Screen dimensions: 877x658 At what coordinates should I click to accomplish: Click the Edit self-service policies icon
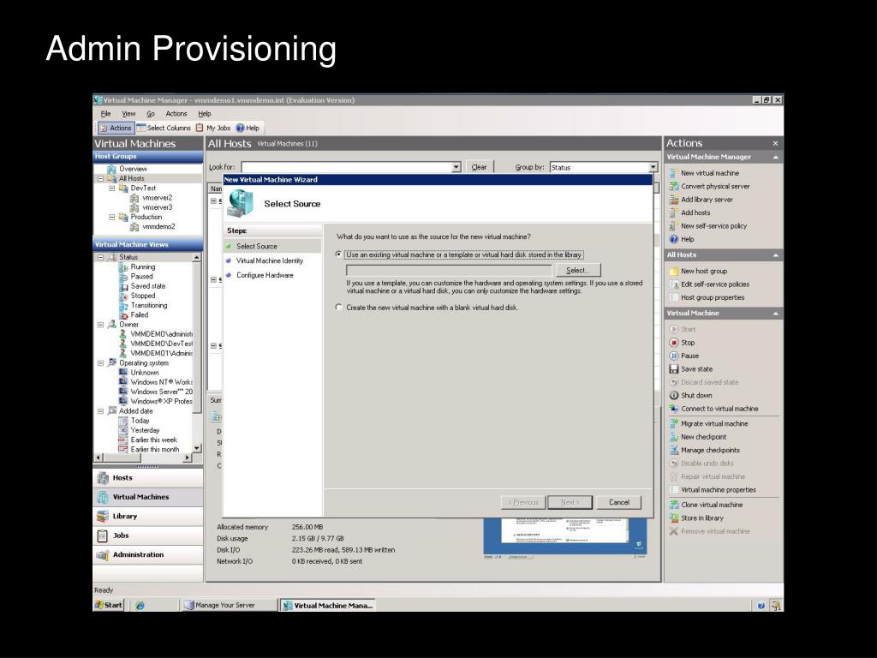click(x=674, y=284)
